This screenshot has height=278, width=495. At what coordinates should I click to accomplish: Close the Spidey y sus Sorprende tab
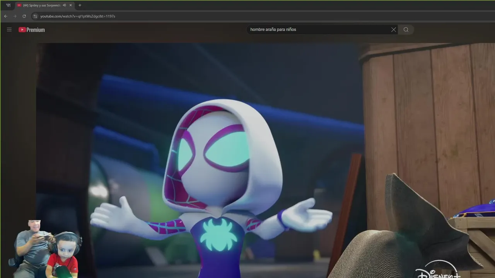70,5
